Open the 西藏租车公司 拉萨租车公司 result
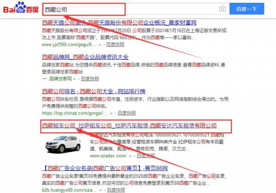 pyautogui.click(x=129, y=125)
